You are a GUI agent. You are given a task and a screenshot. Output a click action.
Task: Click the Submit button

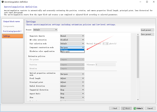pos(138,108)
